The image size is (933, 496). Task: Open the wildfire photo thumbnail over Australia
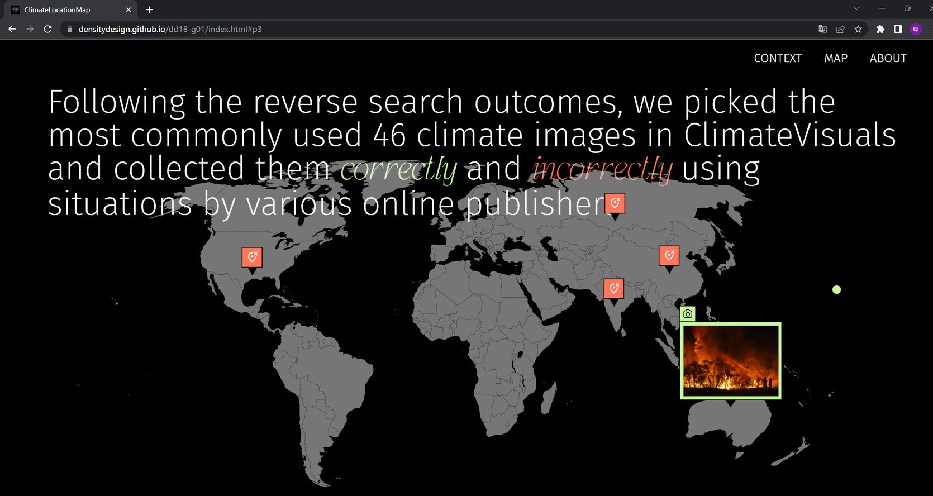[x=731, y=361]
